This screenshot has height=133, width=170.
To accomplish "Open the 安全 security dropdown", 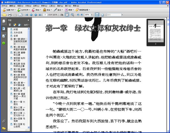I will (x=47, y=10).
